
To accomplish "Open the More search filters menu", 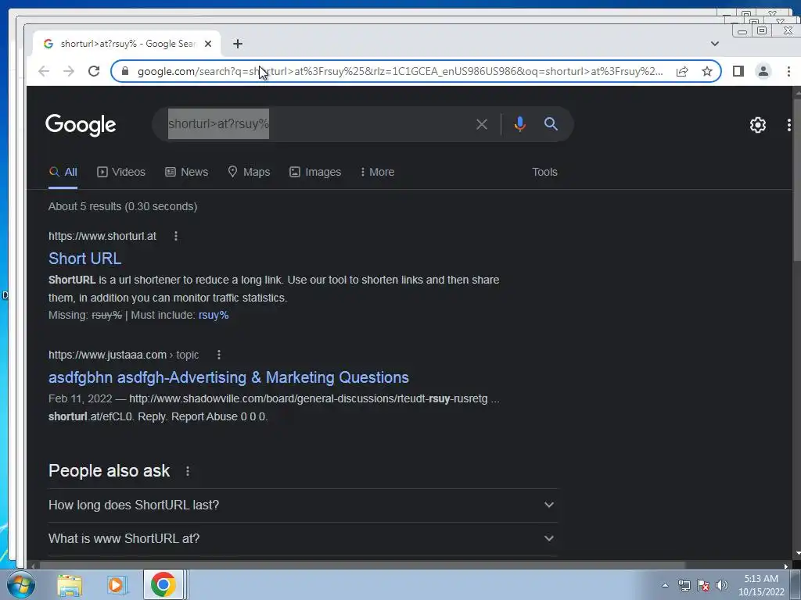I will (377, 172).
